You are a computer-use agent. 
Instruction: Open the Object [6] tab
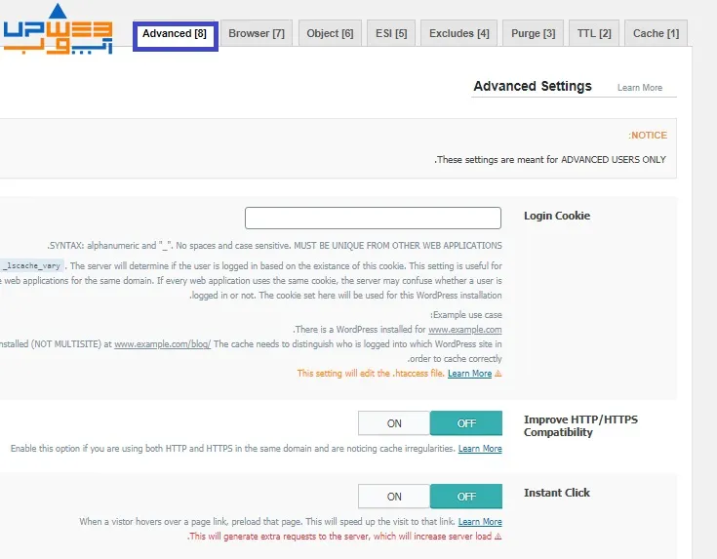(x=330, y=33)
